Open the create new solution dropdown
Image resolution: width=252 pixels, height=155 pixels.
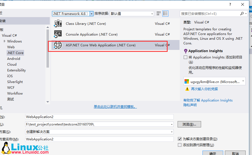coord(172,132)
